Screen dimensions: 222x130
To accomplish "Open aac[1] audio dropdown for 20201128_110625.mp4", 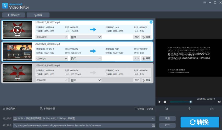I will pyautogui.click(x=52, y=80).
